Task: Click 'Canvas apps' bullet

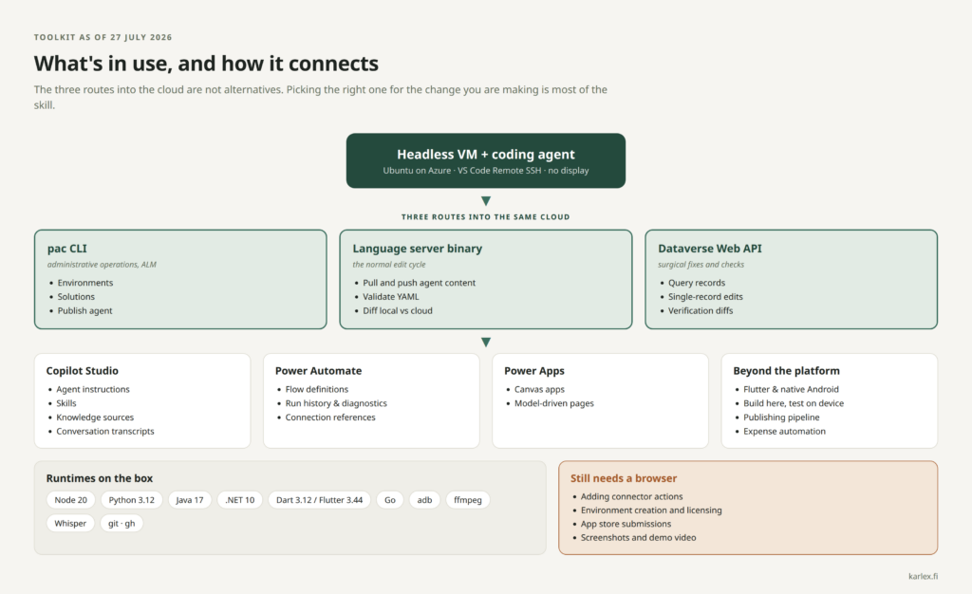Action: (539, 389)
